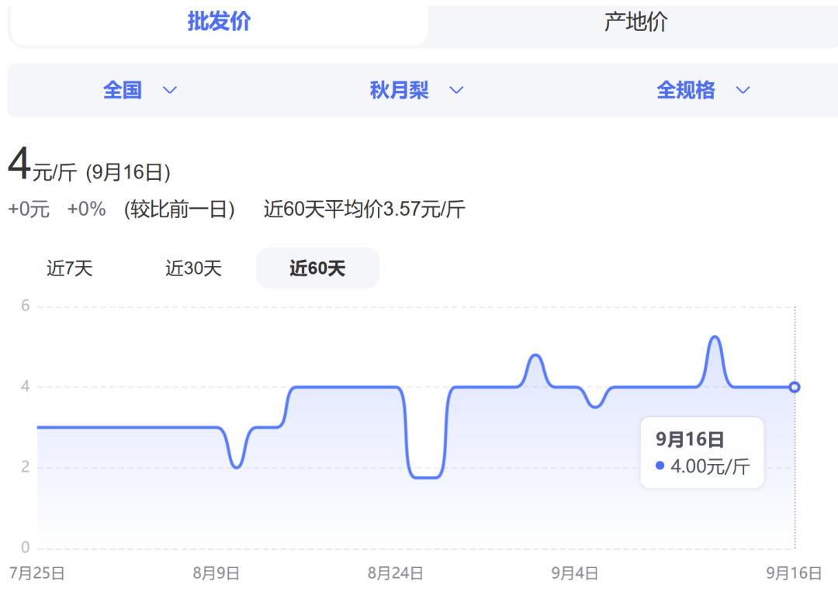Click the chevron arrow beside 全规格
Viewport: 838px width, 595px height.
pyautogui.click(x=743, y=91)
